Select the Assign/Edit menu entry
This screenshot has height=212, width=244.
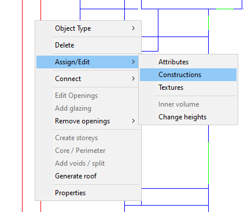point(87,62)
